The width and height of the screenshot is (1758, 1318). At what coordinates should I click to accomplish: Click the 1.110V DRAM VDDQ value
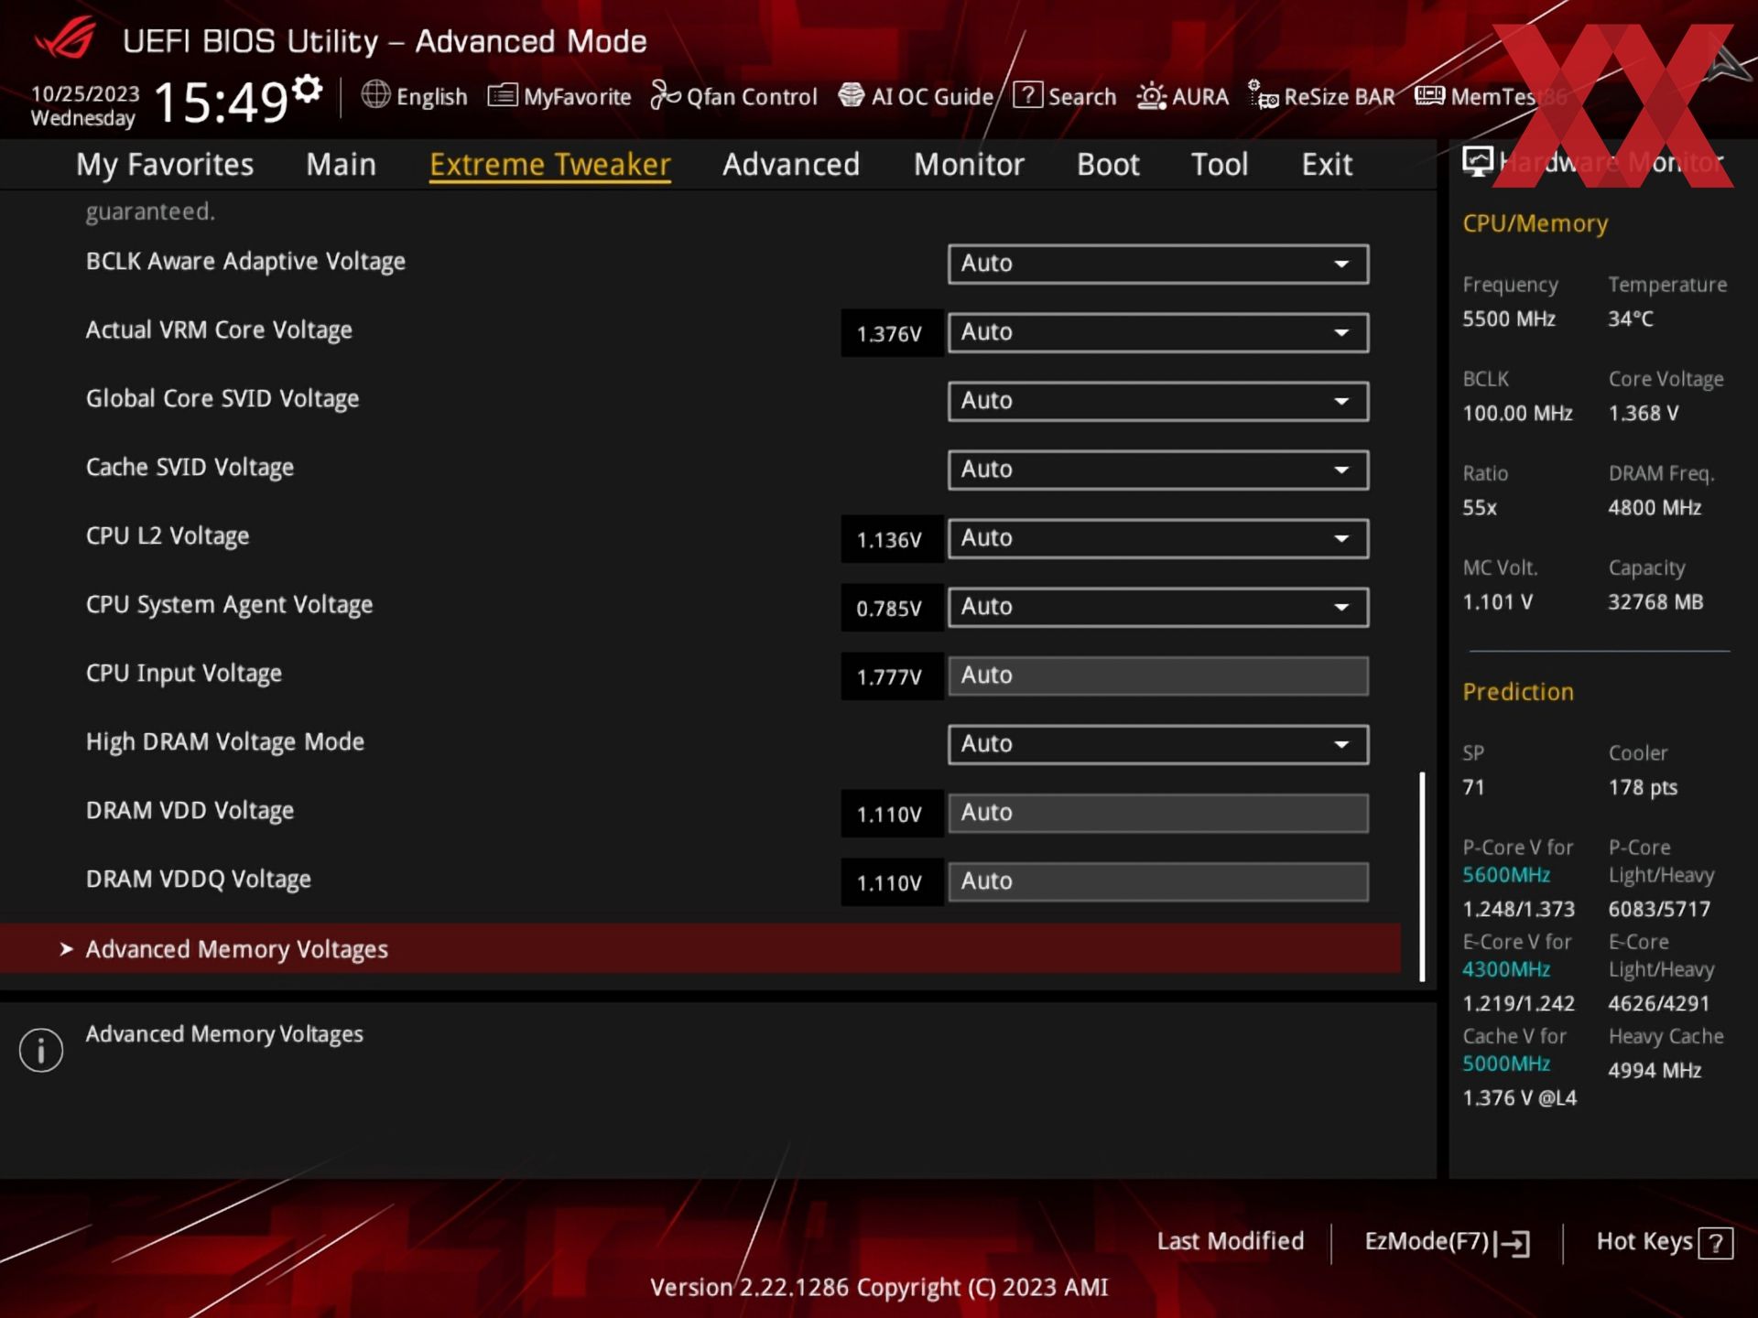tap(890, 882)
